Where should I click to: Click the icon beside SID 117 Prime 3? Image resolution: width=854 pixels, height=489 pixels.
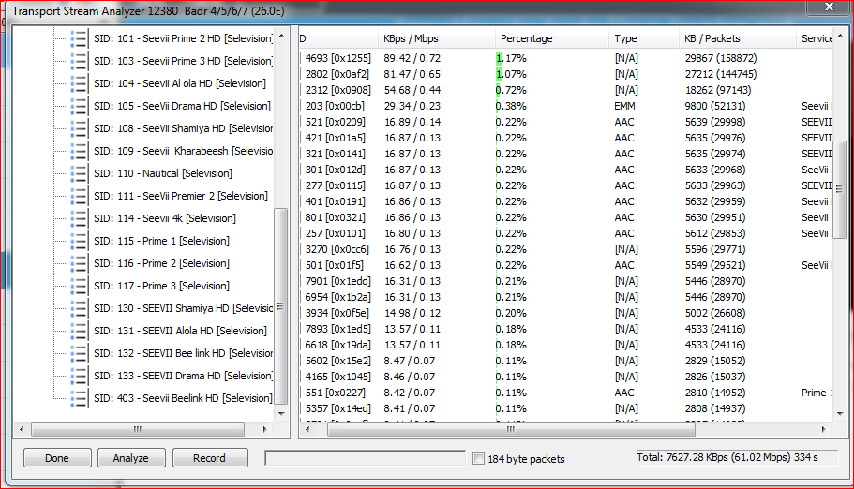[x=80, y=286]
